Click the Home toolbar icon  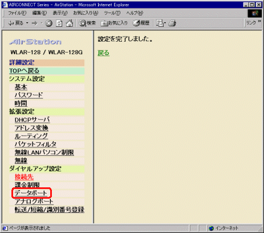pos(70,23)
